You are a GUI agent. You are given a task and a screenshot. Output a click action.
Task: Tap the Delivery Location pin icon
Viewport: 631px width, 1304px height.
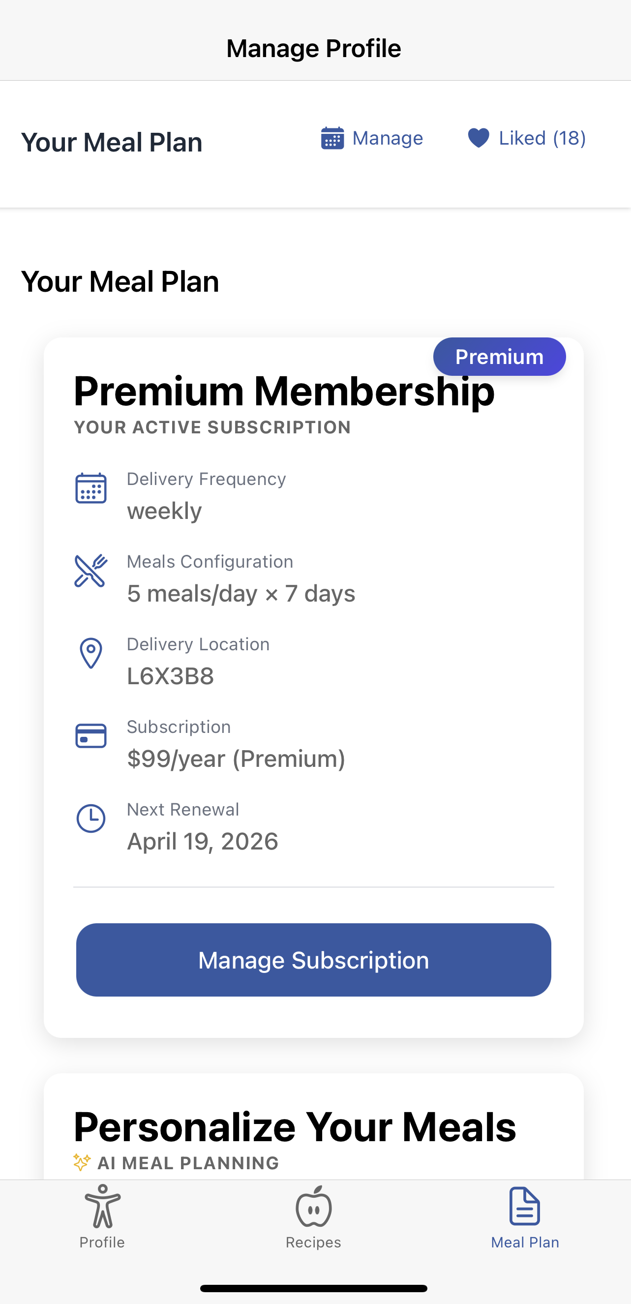[91, 653]
